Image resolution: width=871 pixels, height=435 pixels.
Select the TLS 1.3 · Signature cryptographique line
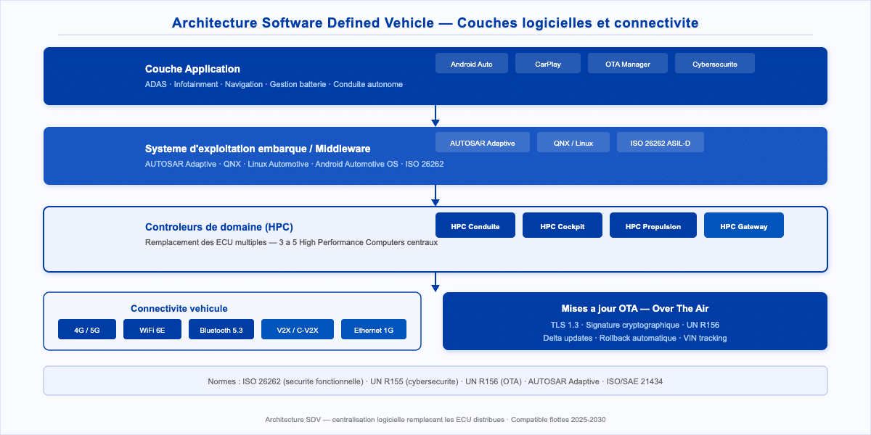pyautogui.click(x=635, y=325)
